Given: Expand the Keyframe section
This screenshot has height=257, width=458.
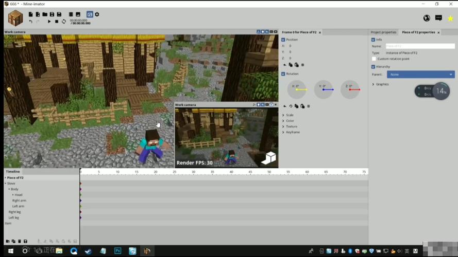Looking at the screenshot, I should pos(283,132).
